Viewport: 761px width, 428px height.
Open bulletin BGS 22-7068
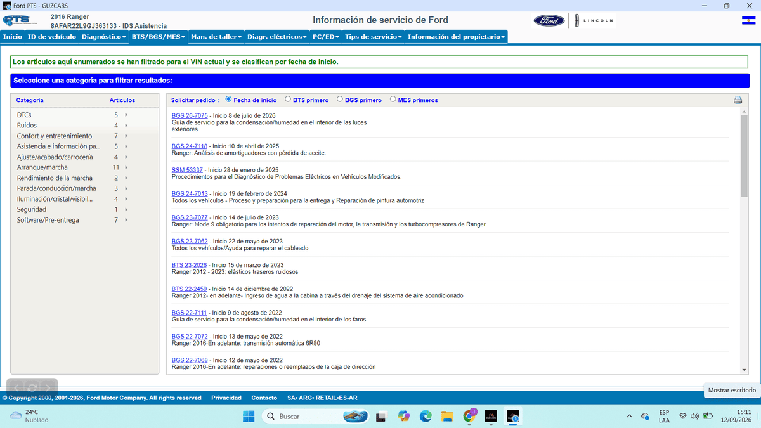tap(190, 360)
